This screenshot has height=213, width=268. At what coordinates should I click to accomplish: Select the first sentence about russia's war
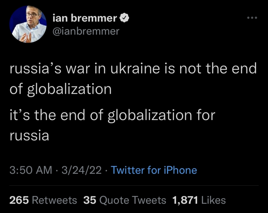(x=133, y=79)
